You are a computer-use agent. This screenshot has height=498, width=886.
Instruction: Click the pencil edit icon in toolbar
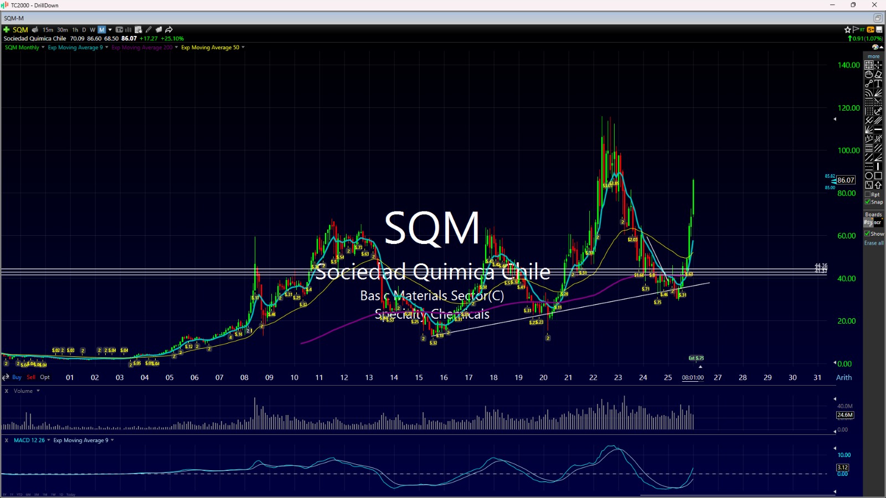[x=148, y=30]
